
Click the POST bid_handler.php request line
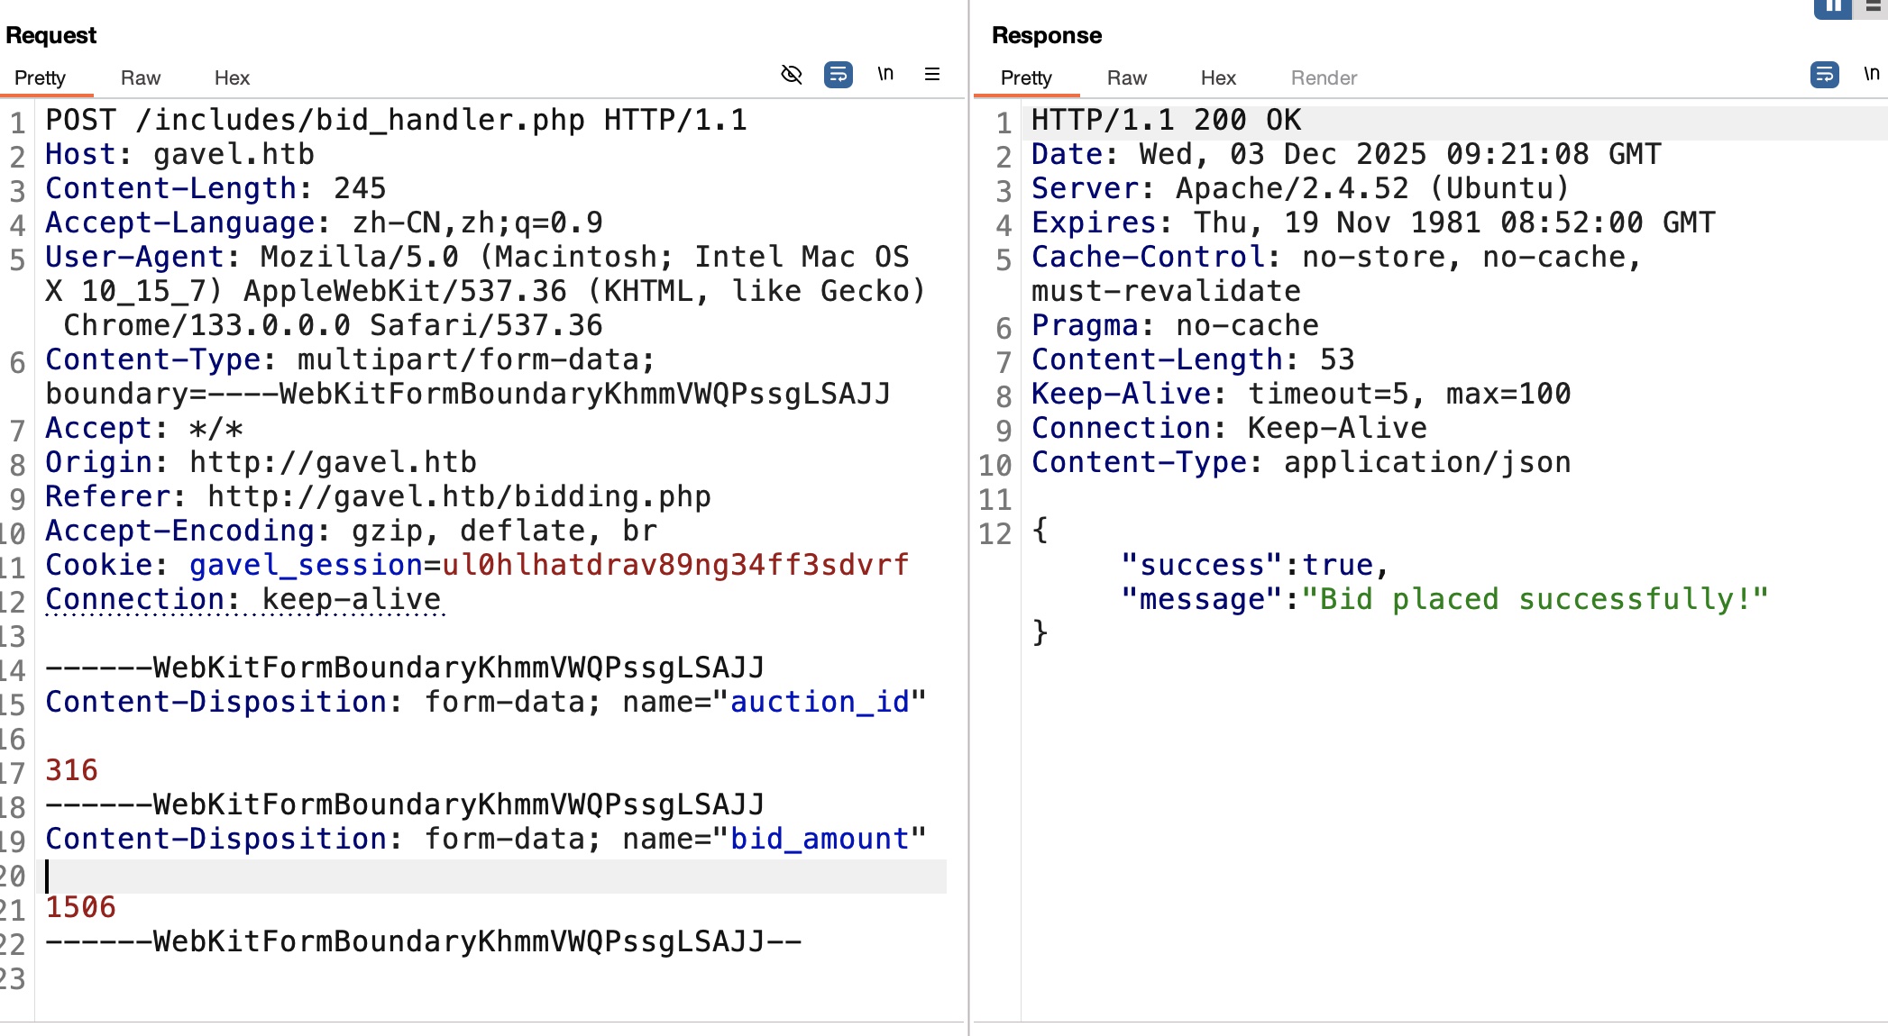(397, 120)
